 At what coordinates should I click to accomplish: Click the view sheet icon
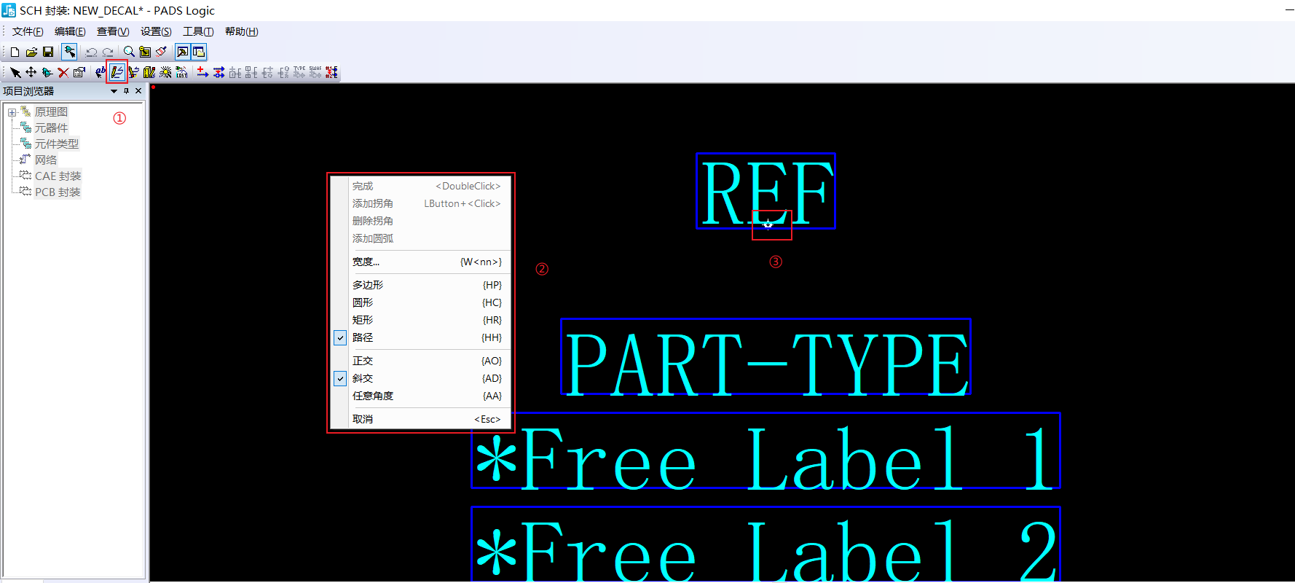click(x=145, y=52)
